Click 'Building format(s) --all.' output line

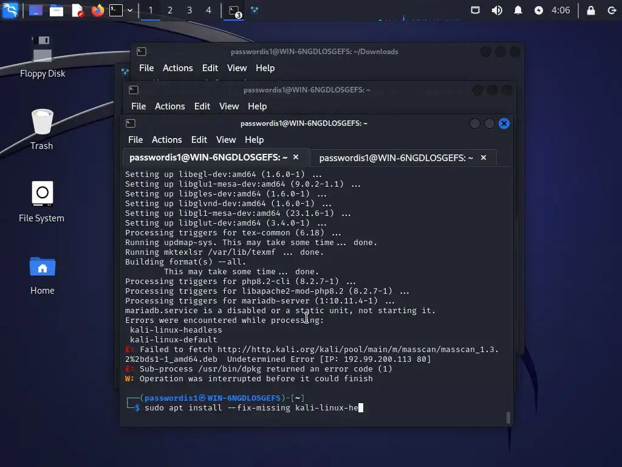[x=185, y=261]
